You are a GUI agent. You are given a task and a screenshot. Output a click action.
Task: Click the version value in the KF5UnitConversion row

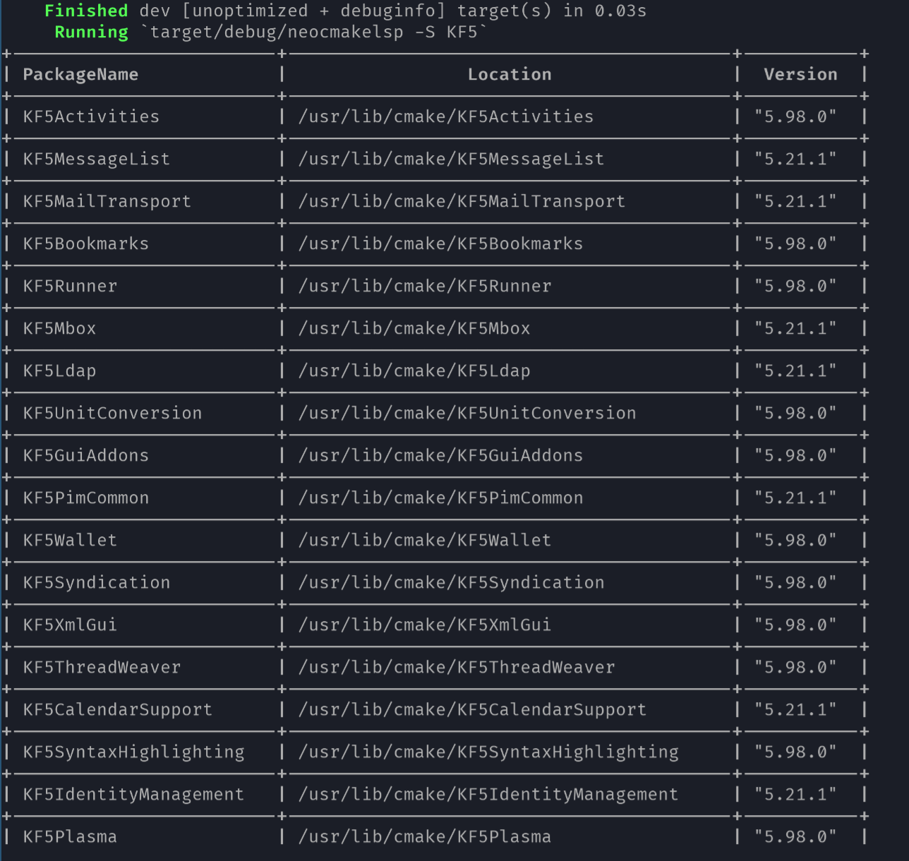[x=795, y=414]
